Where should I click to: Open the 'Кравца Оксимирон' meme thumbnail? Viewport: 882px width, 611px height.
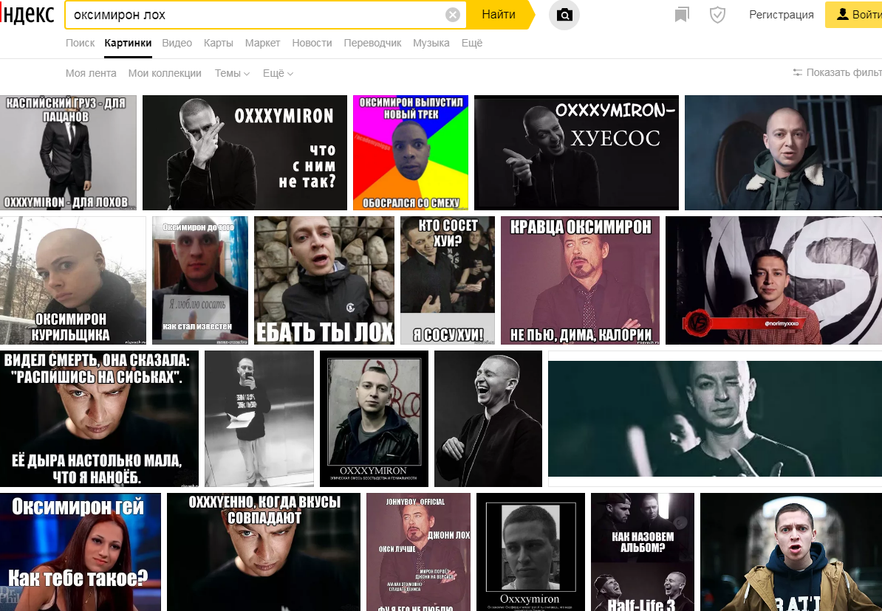click(x=580, y=280)
